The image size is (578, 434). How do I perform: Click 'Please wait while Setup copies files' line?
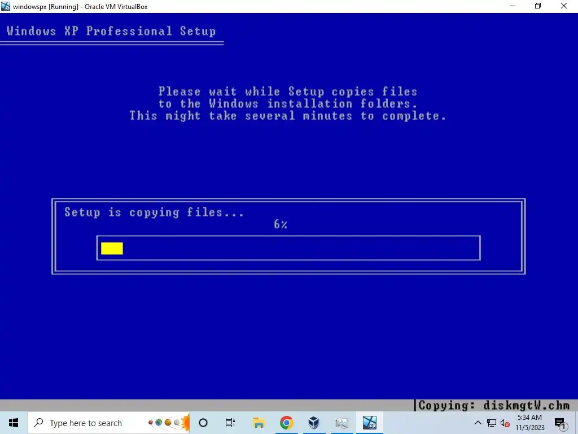[288, 91]
